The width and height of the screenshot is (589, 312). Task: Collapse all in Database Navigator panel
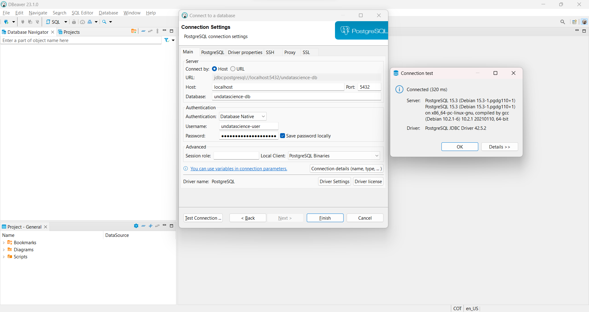coord(143,31)
